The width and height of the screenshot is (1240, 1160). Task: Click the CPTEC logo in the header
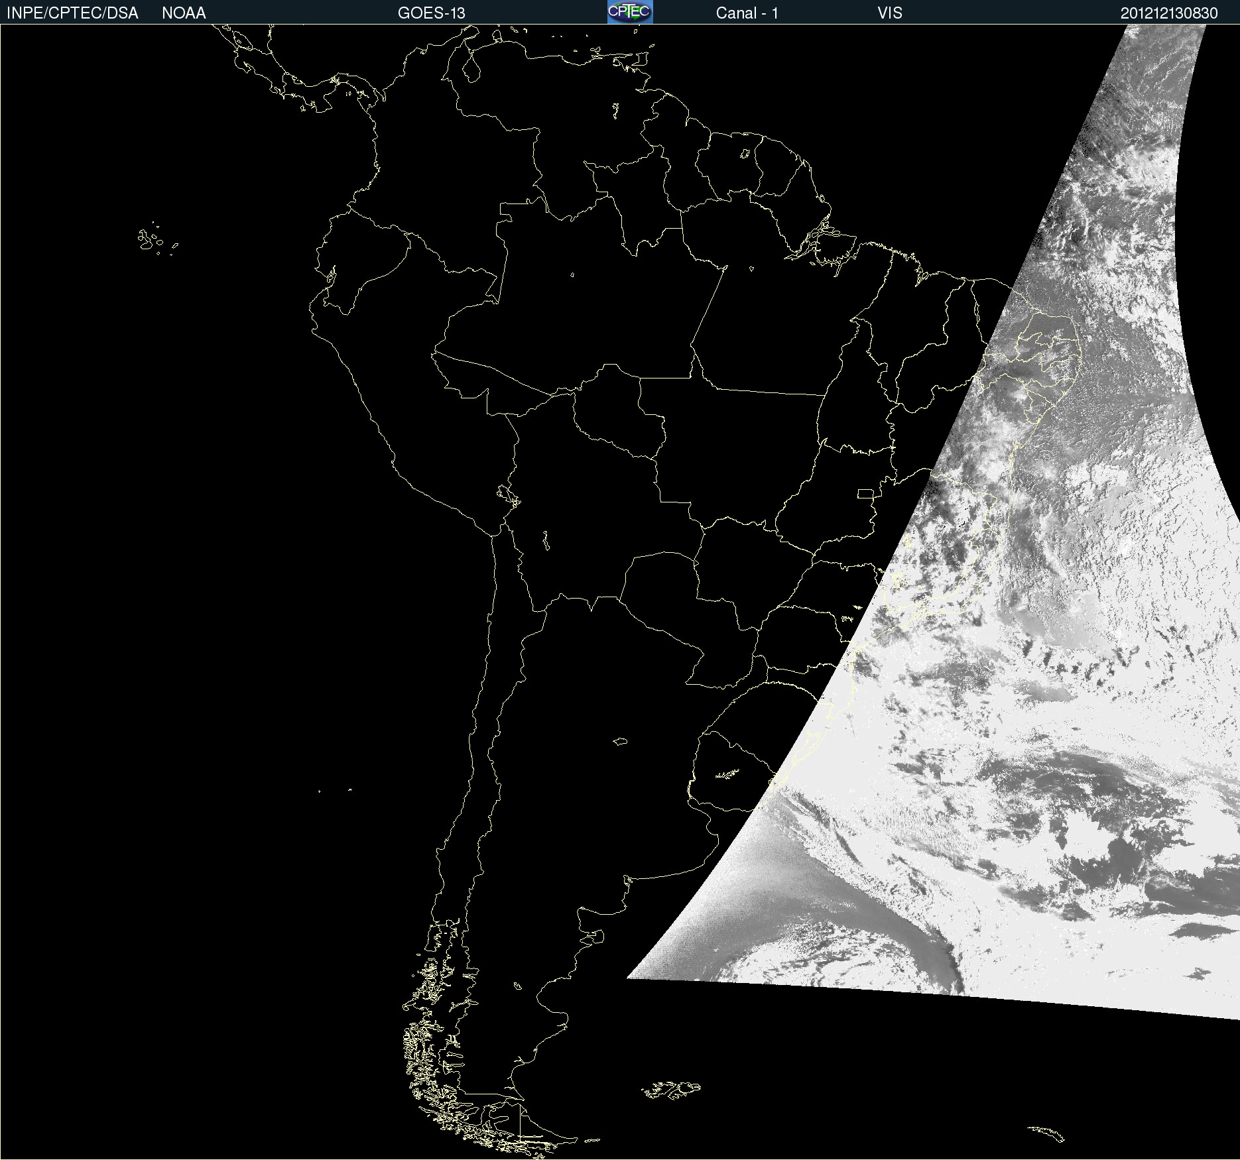[630, 12]
